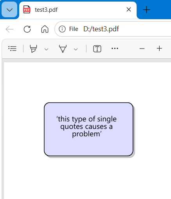Expand draw pen options dropdown

click(x=76, y=49)
